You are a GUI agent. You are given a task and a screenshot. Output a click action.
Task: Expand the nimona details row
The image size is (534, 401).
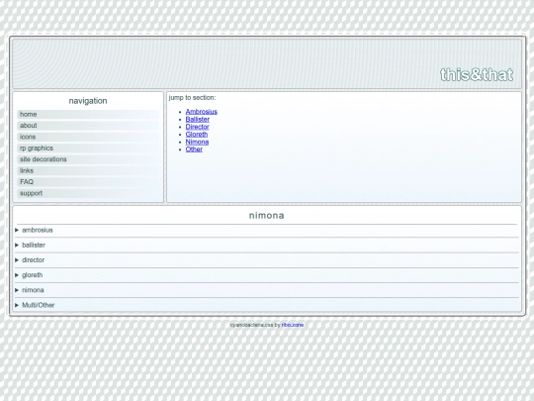click(267, 290)
